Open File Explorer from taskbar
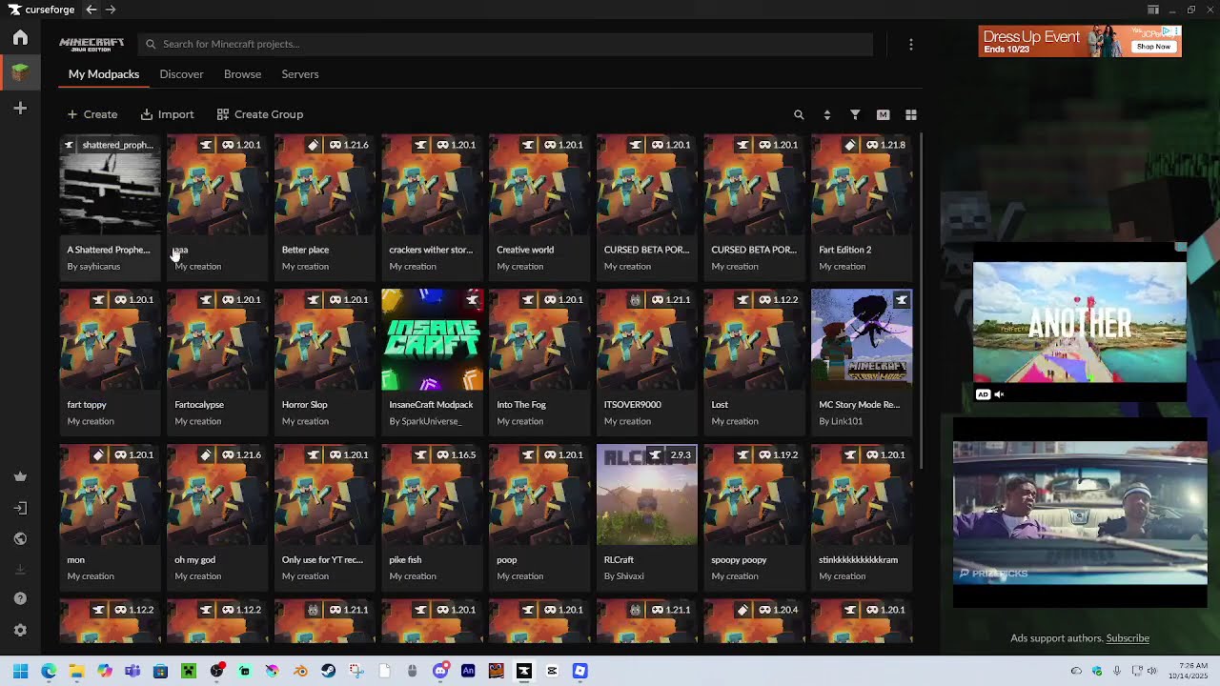 [76, 671]
